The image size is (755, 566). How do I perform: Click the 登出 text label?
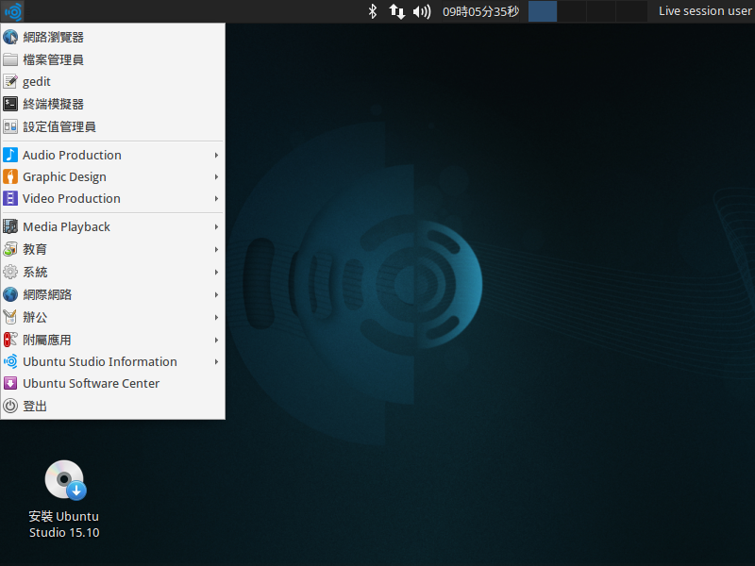pos(35,407)
